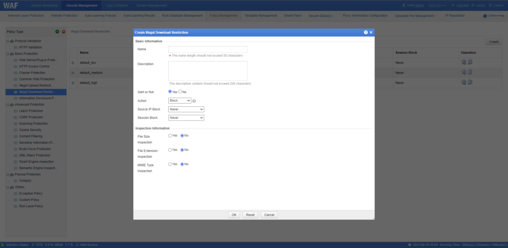Click the Others folder icon
This screenshot has height=248, width=508.
point(12,187)
